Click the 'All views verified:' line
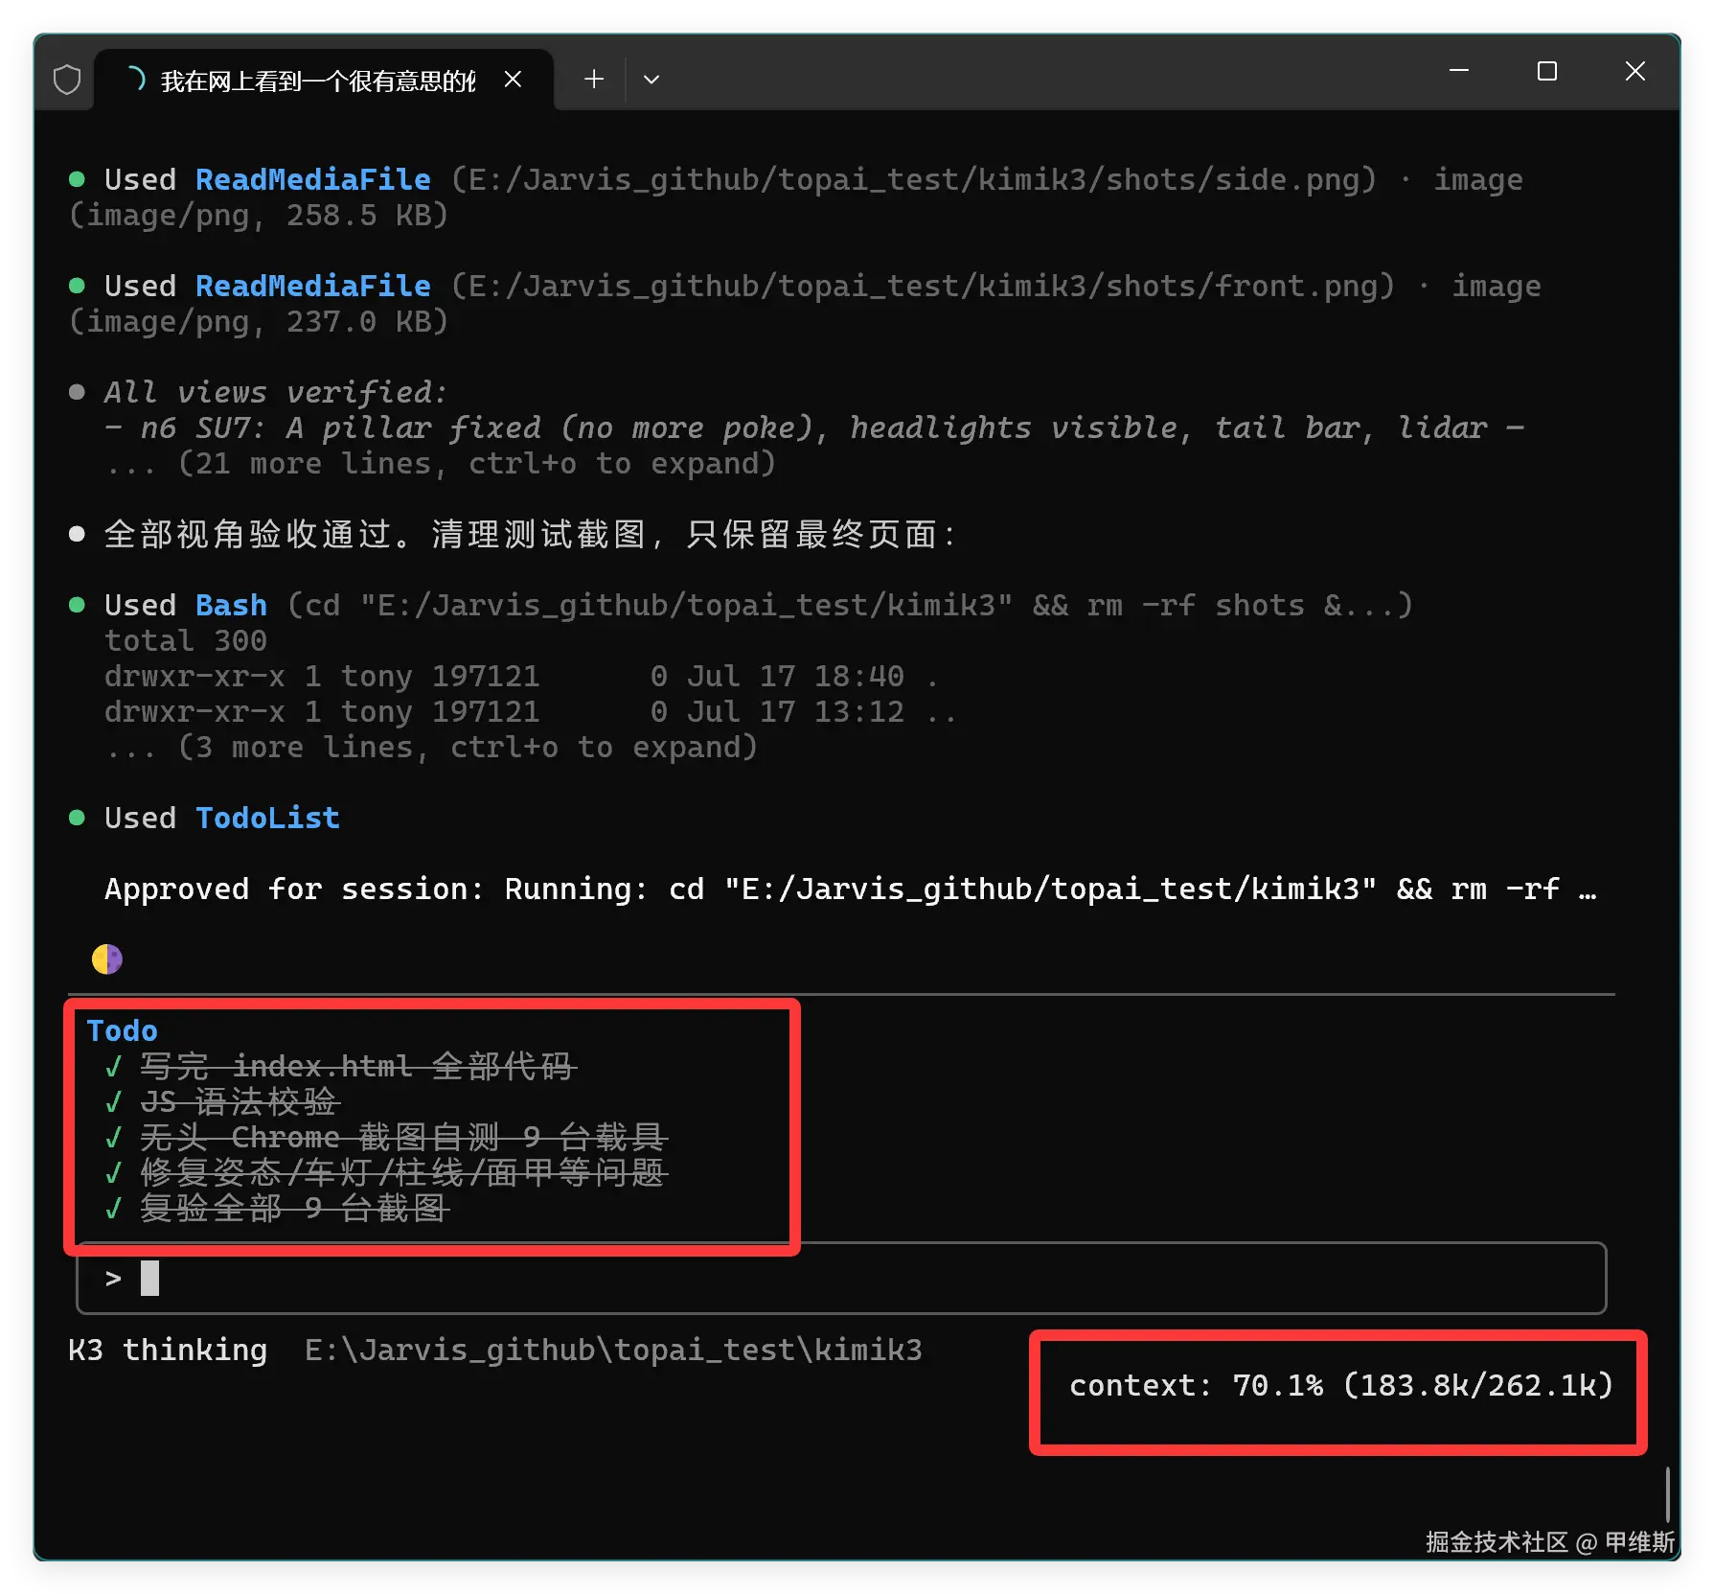 tap(275, 392)
